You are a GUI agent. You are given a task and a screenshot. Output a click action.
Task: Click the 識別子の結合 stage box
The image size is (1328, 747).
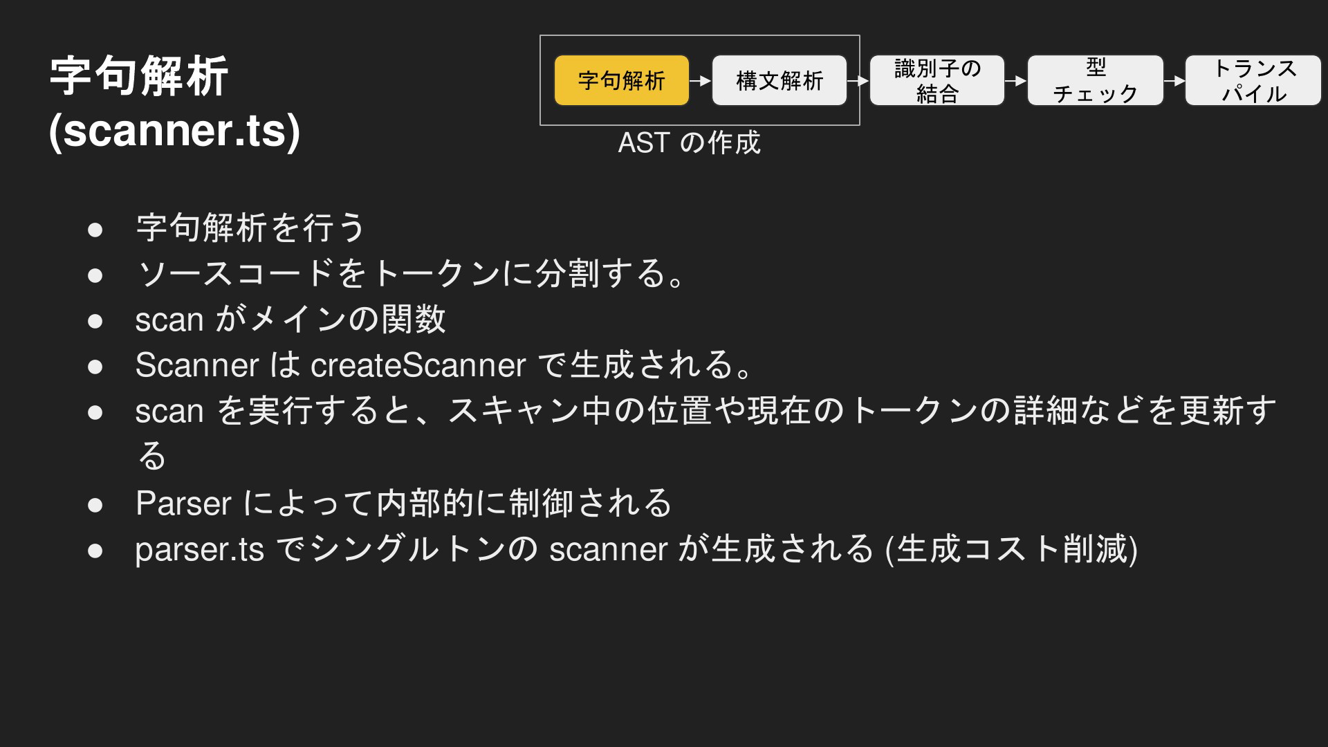tap(937, 80)
